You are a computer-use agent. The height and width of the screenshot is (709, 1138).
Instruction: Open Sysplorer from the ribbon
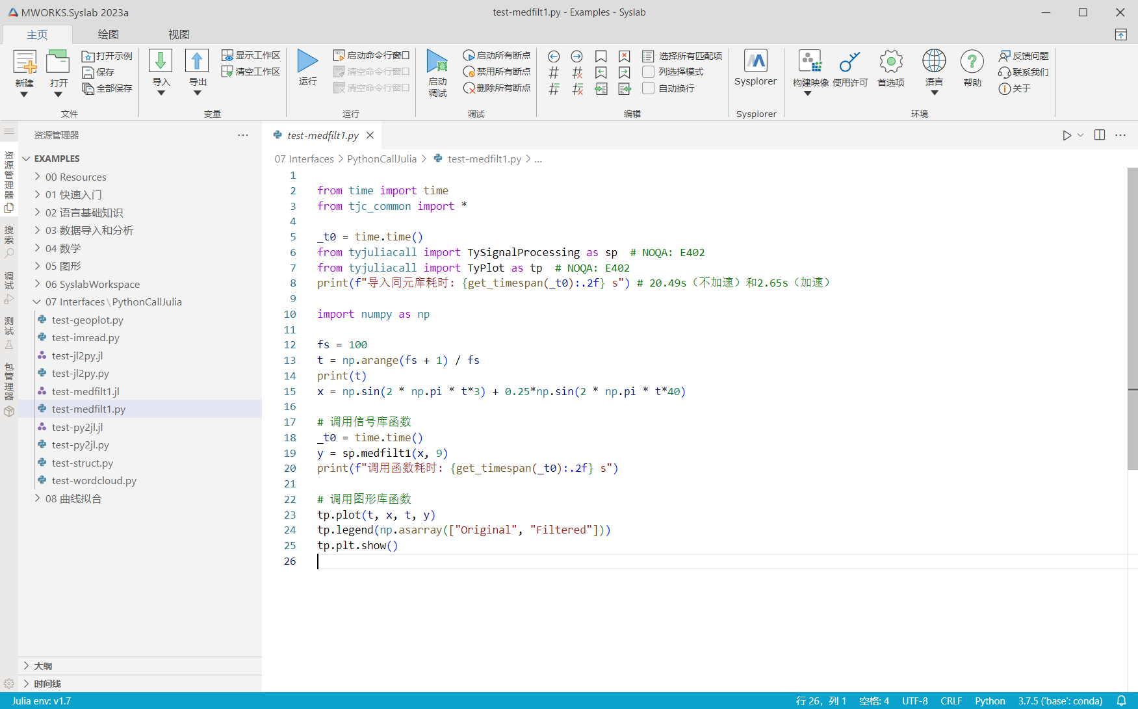point(755,62)
